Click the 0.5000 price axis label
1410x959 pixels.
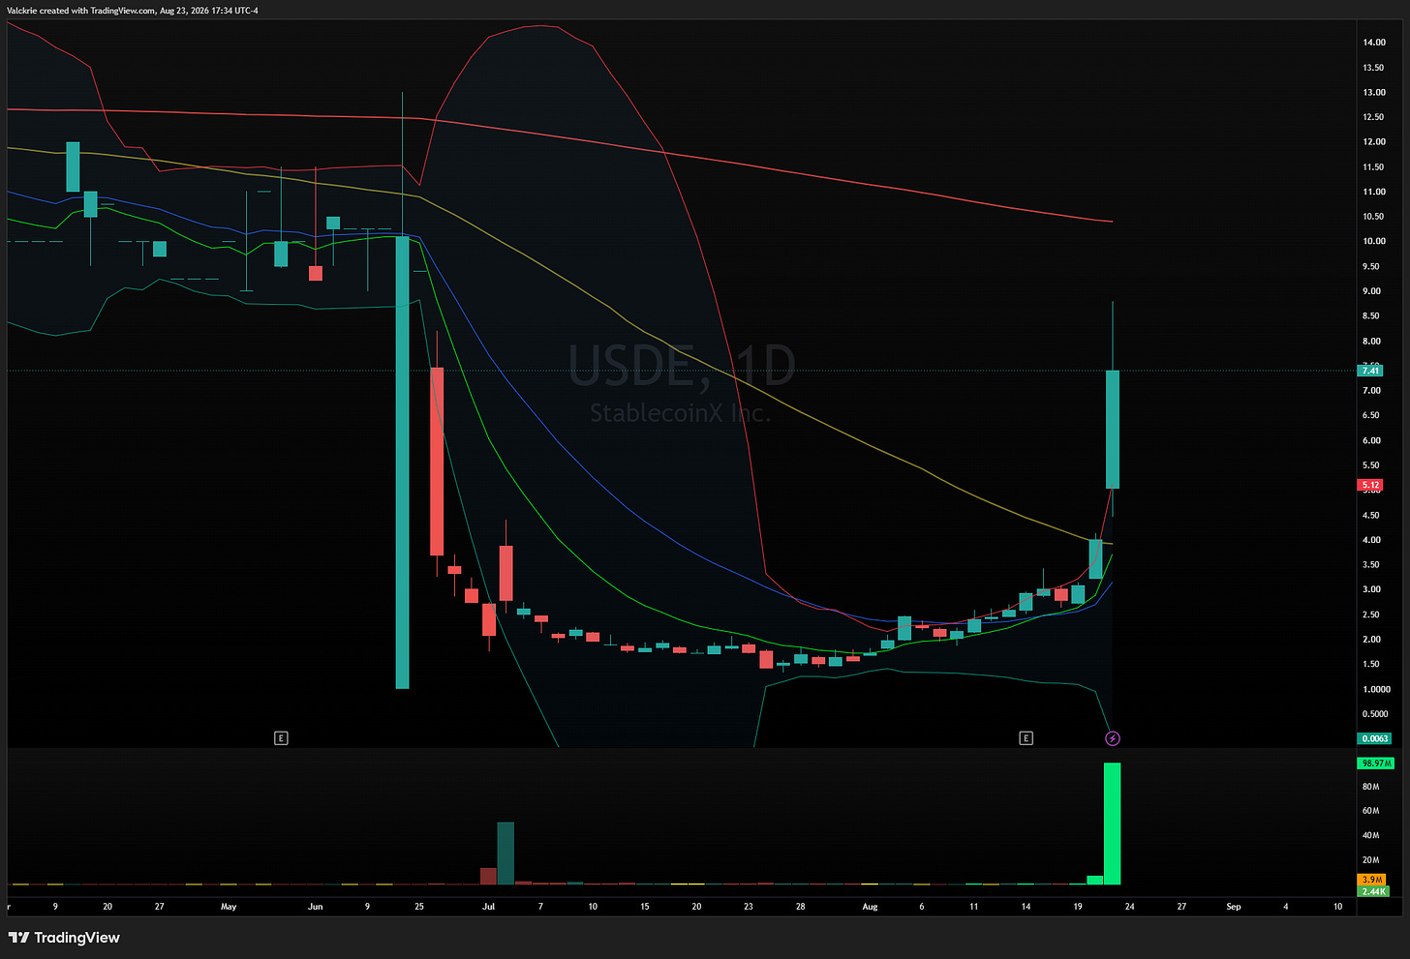[x=1376, y=714]
